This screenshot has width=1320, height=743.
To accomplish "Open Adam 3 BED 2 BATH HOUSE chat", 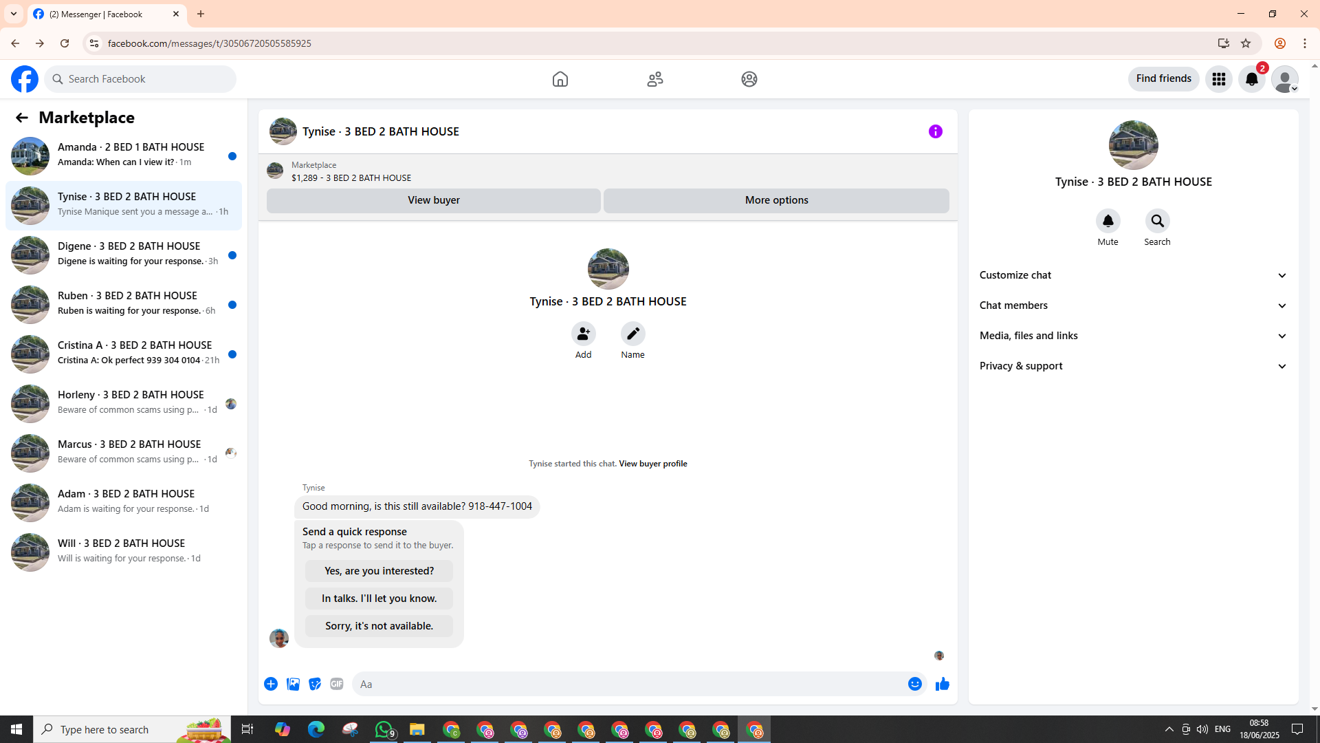I will click(124, 503).
